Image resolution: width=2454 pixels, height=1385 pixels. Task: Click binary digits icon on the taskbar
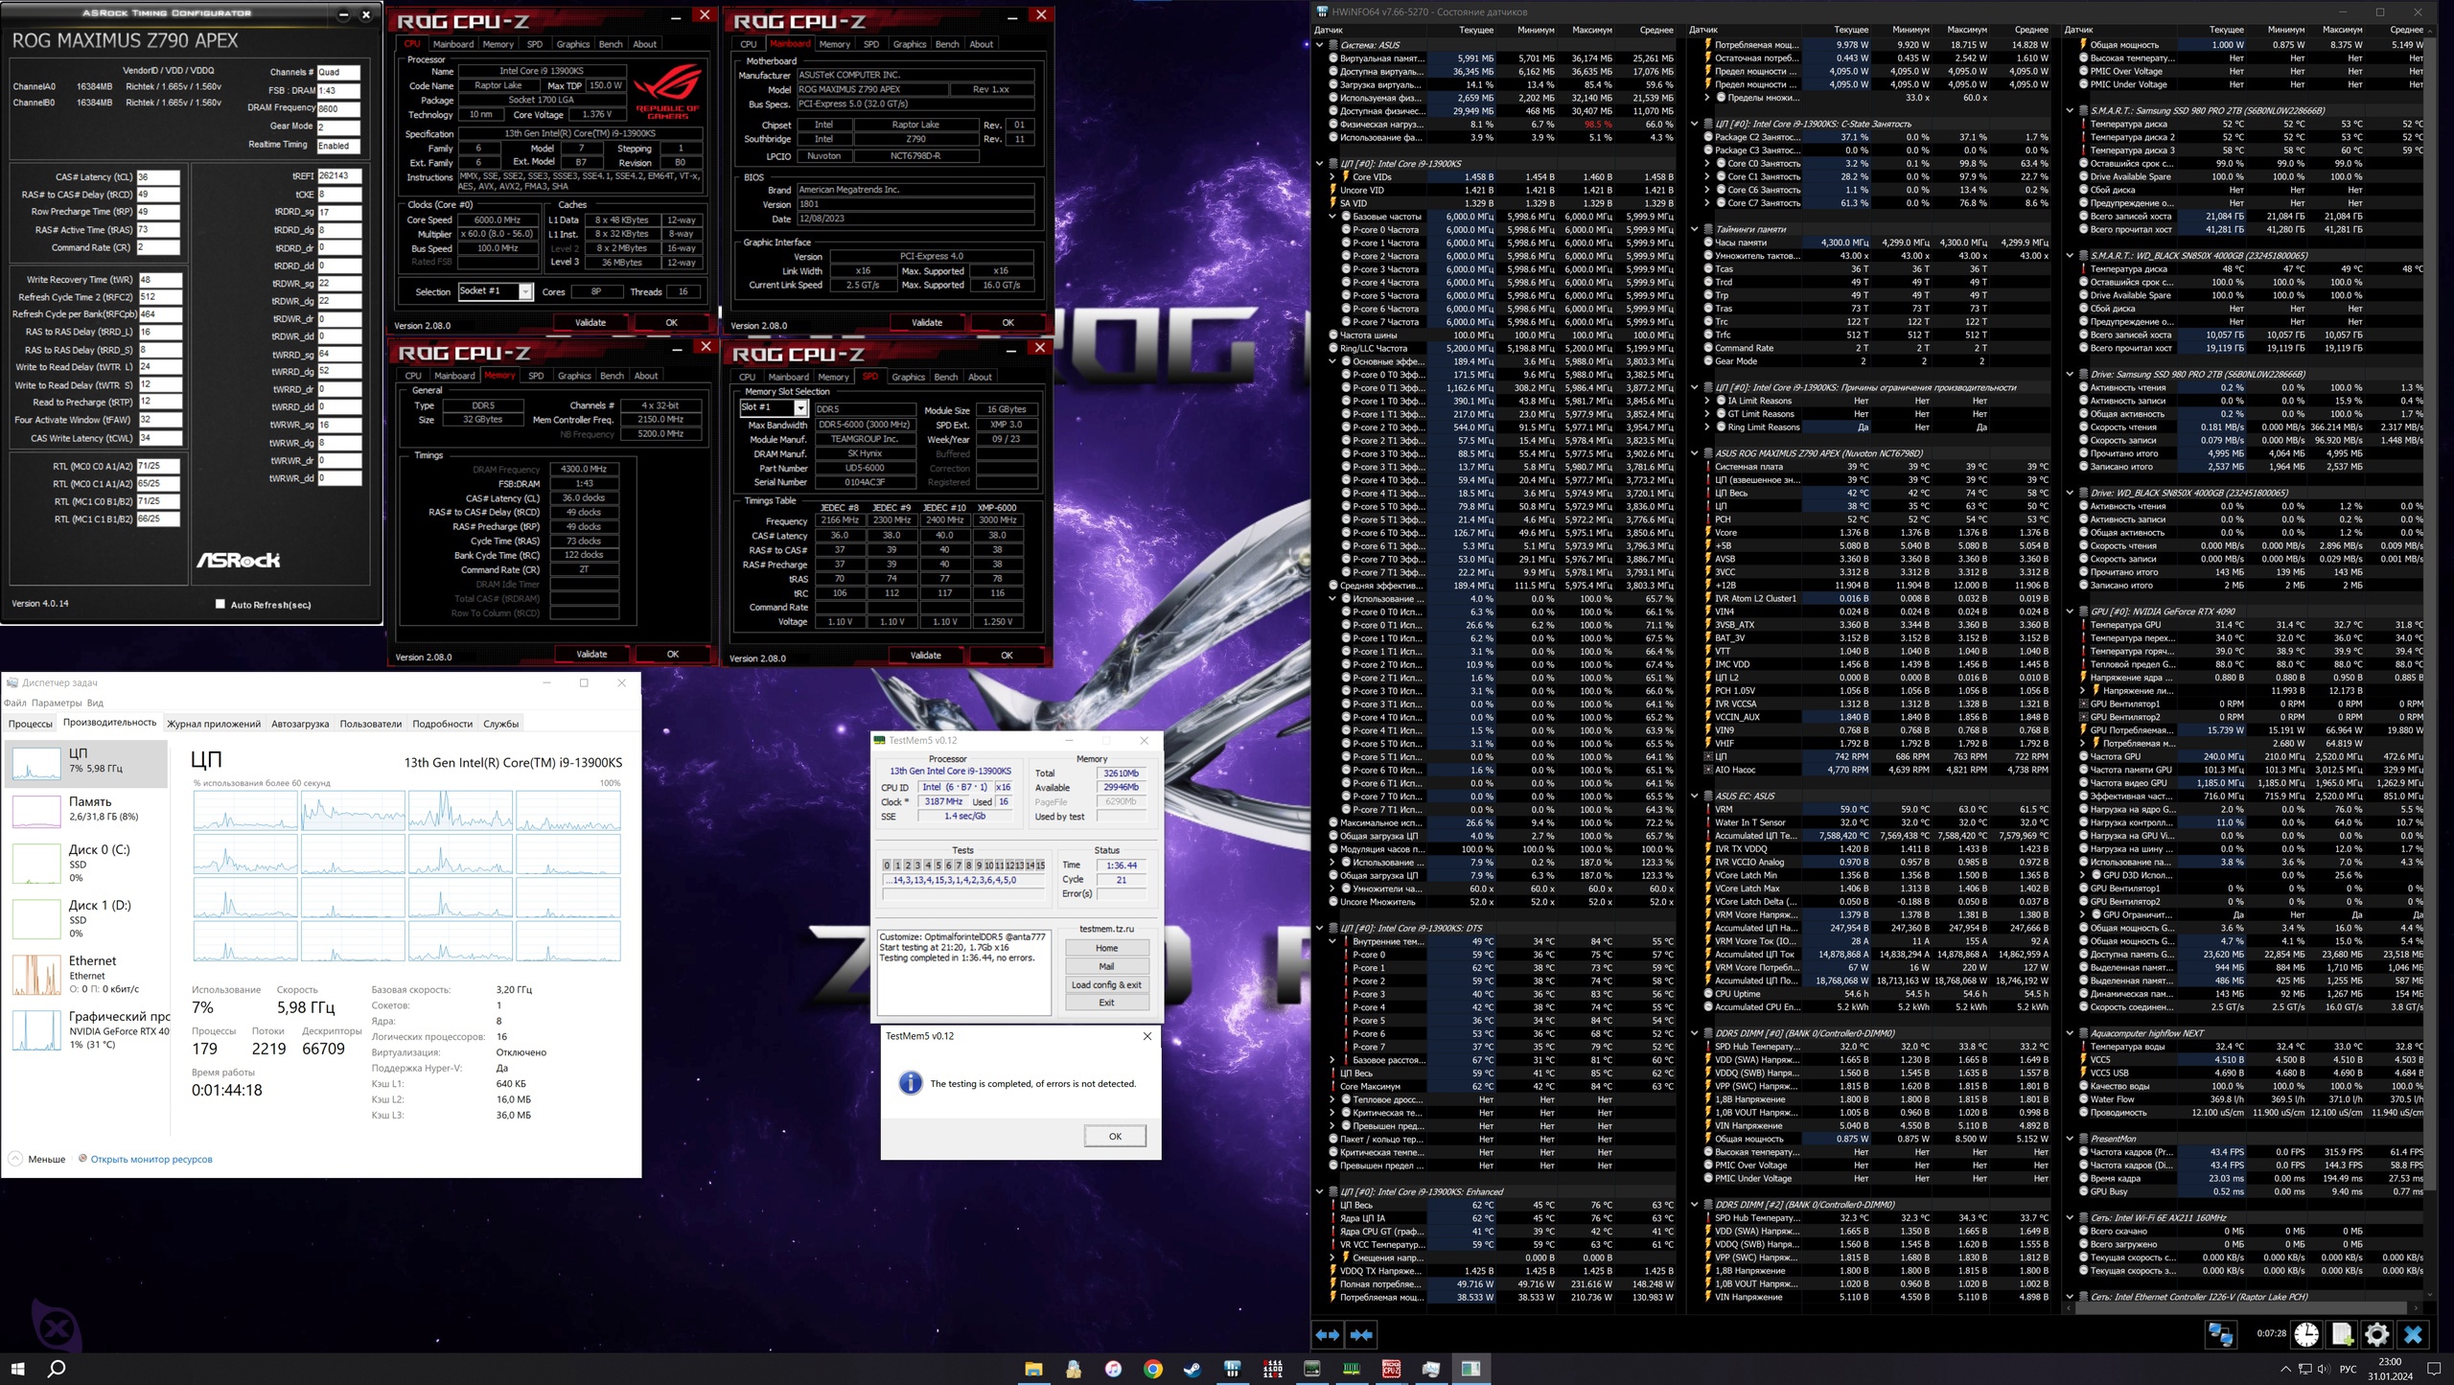[x=1272, y=1369]
